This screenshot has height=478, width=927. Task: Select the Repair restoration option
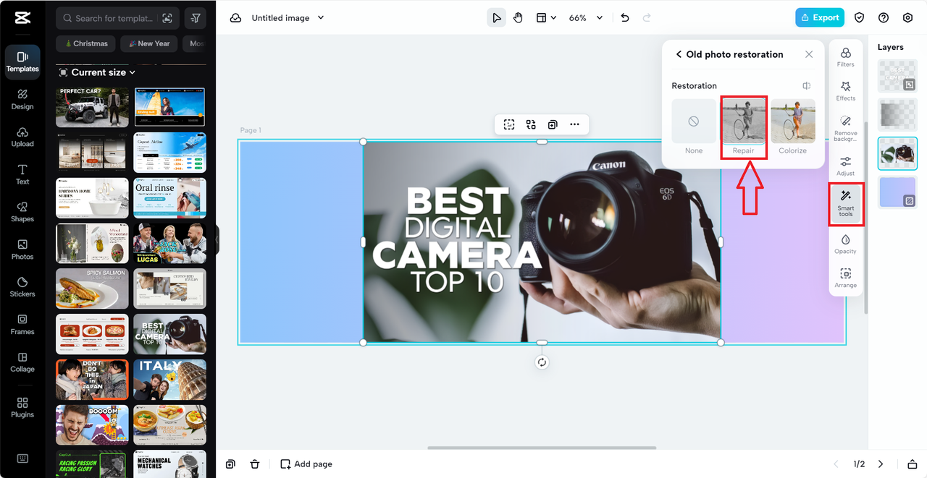click(743, 127)
